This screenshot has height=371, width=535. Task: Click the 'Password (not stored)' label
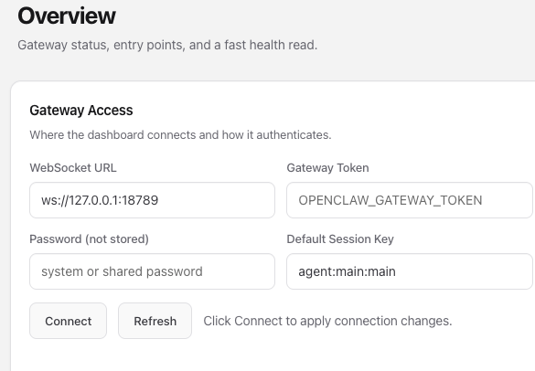point(89,239)
